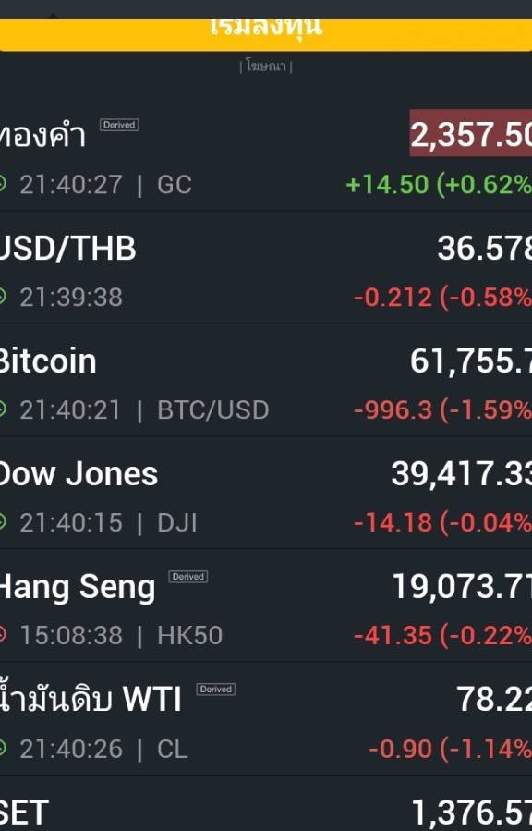Click the green clock icon under ทองคำ

pyautogui.click(x=3, y=185)
